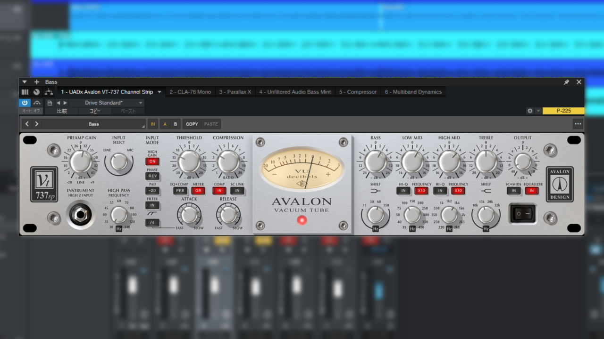Screen dimensions: 604x339
Task: Toggle the plugin power bypass button
Action: click(x=25, y=103)
